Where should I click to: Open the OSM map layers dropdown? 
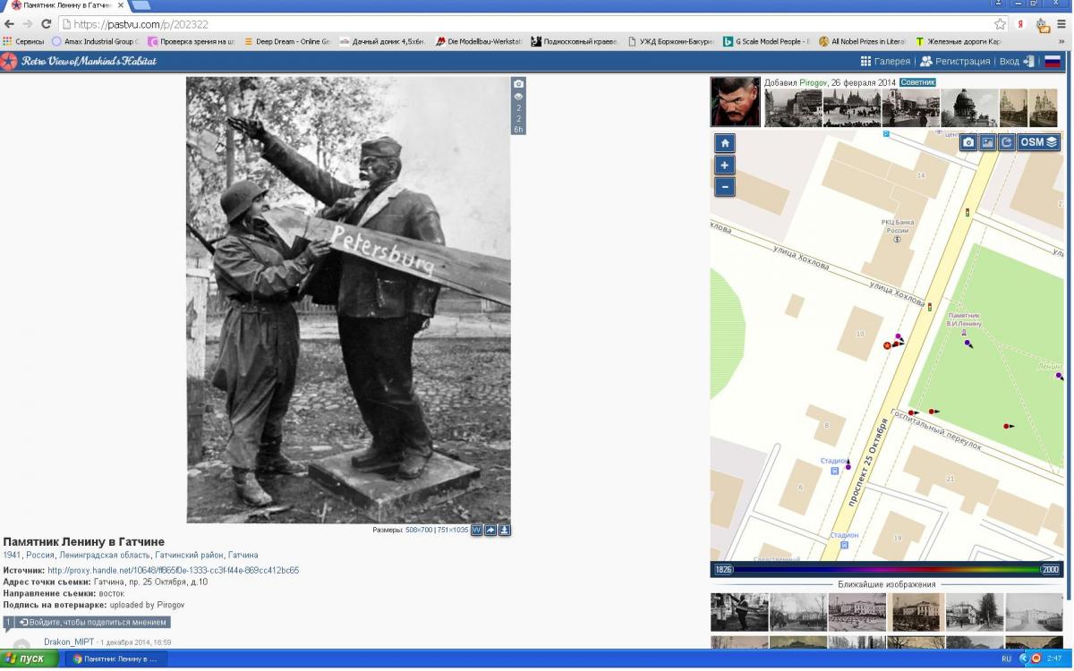(1039, 142)
